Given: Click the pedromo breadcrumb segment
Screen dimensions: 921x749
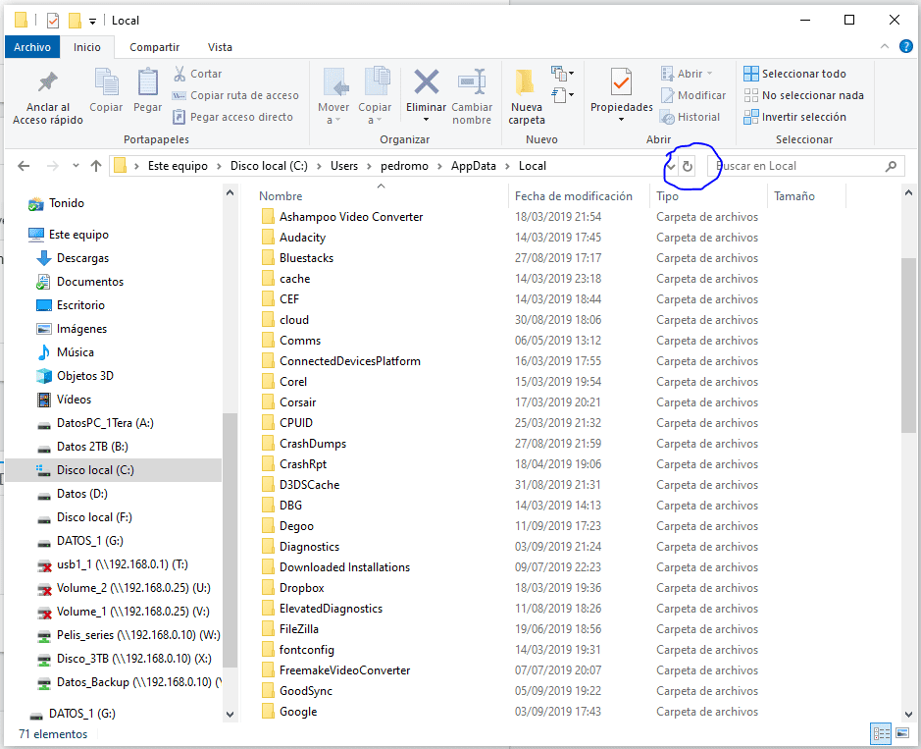Looking at the screenshot, I should tap(404, 166).
